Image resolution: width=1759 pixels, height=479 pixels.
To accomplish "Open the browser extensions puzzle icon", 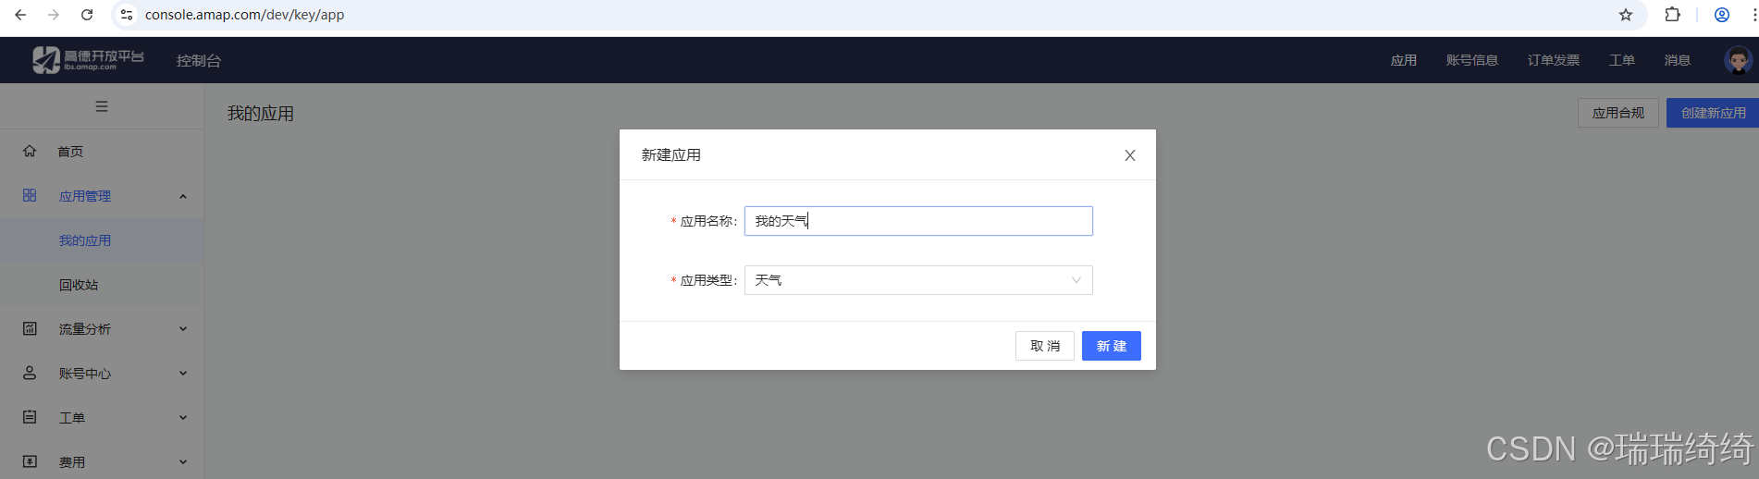I will click(1672, 15).
